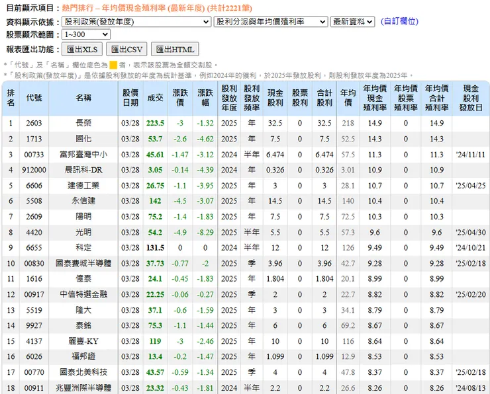The height and width of the screenshot is (394, 490).
Task: Sort by 排名 column header
Action: tap(11, 98)
